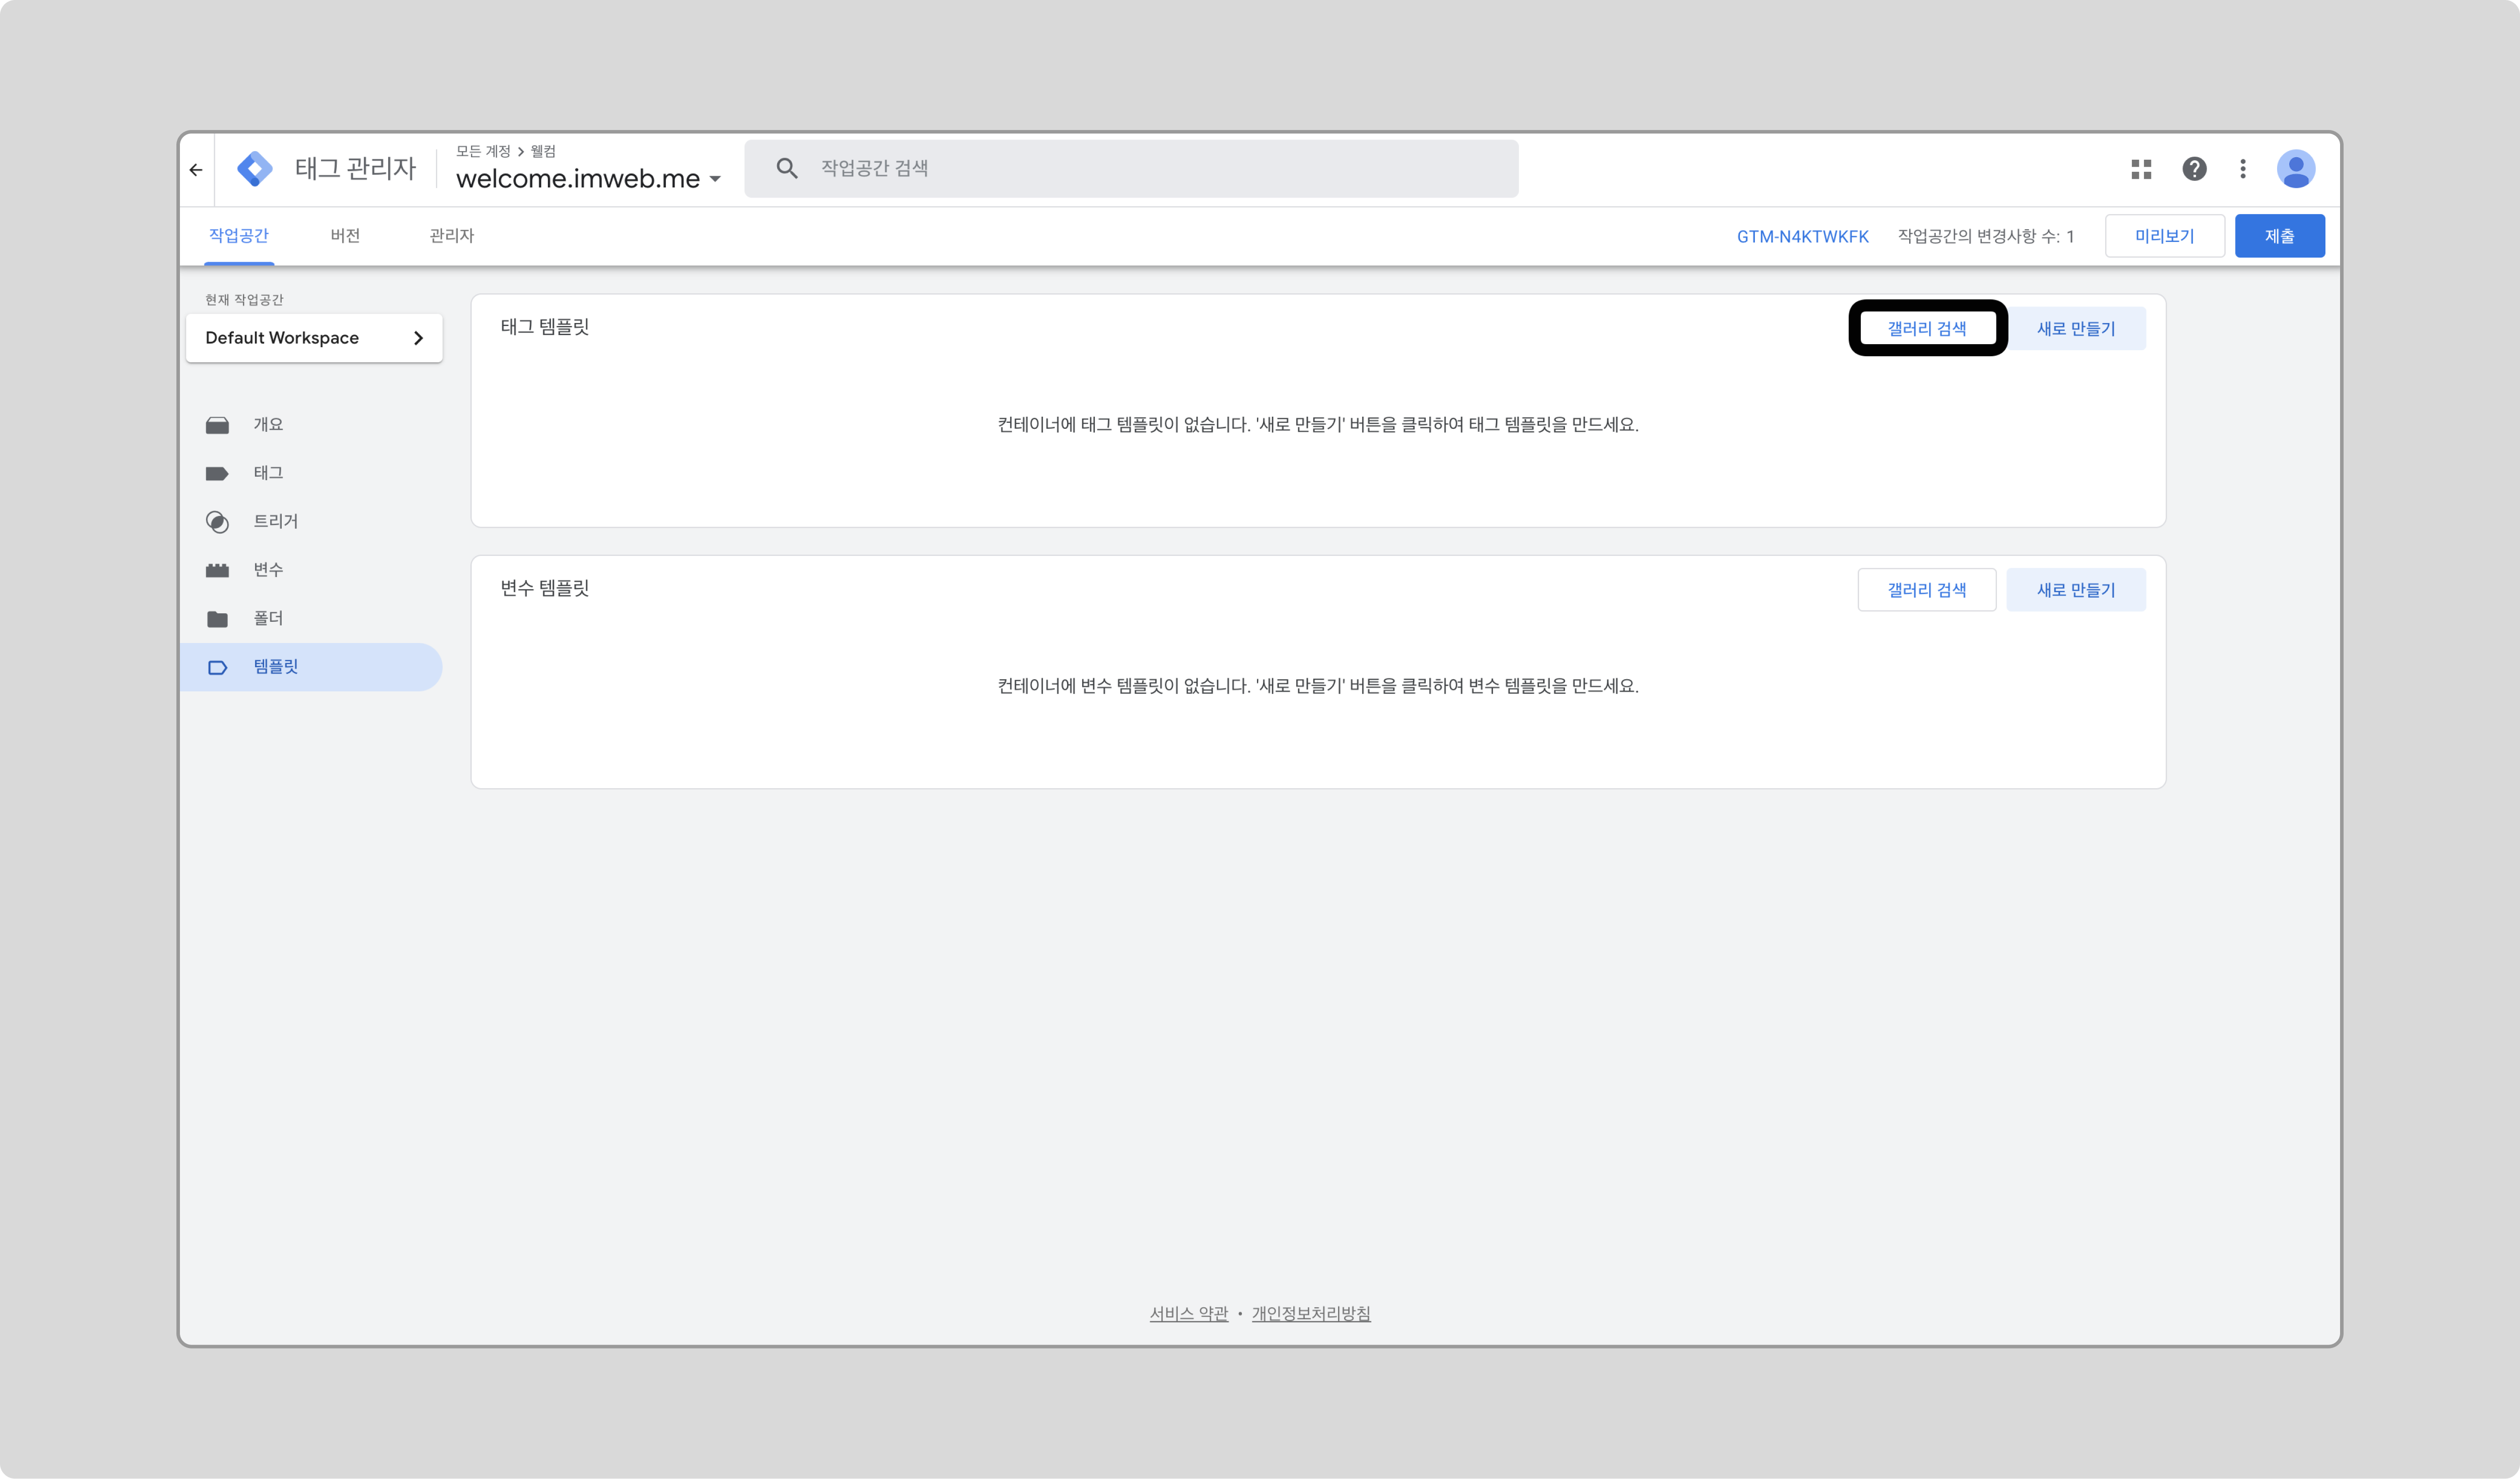Open 개요 in the sidebar
This screenshot has height=1479, width=2520.
pyautogui.click(x=312, y=425)
